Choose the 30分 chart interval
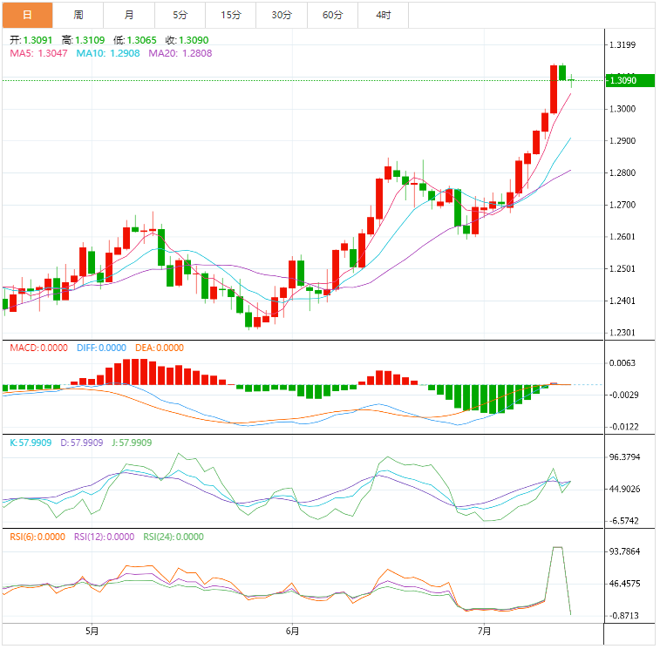Image resolution: width=660 pixels, height=649 pixels. tap(282, 15)
